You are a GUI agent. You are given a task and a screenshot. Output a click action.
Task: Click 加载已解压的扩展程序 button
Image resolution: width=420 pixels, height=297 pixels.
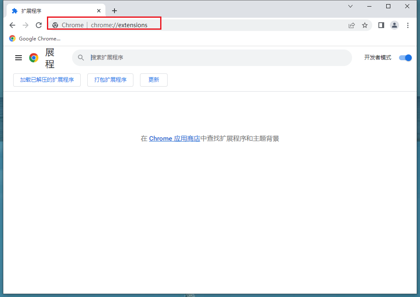(47, 80)
